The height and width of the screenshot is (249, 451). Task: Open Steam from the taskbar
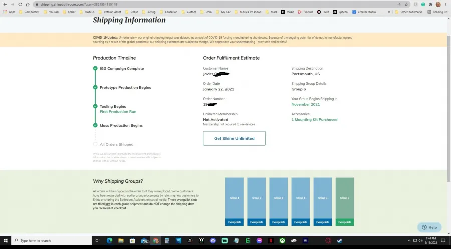tap(340, 241)
